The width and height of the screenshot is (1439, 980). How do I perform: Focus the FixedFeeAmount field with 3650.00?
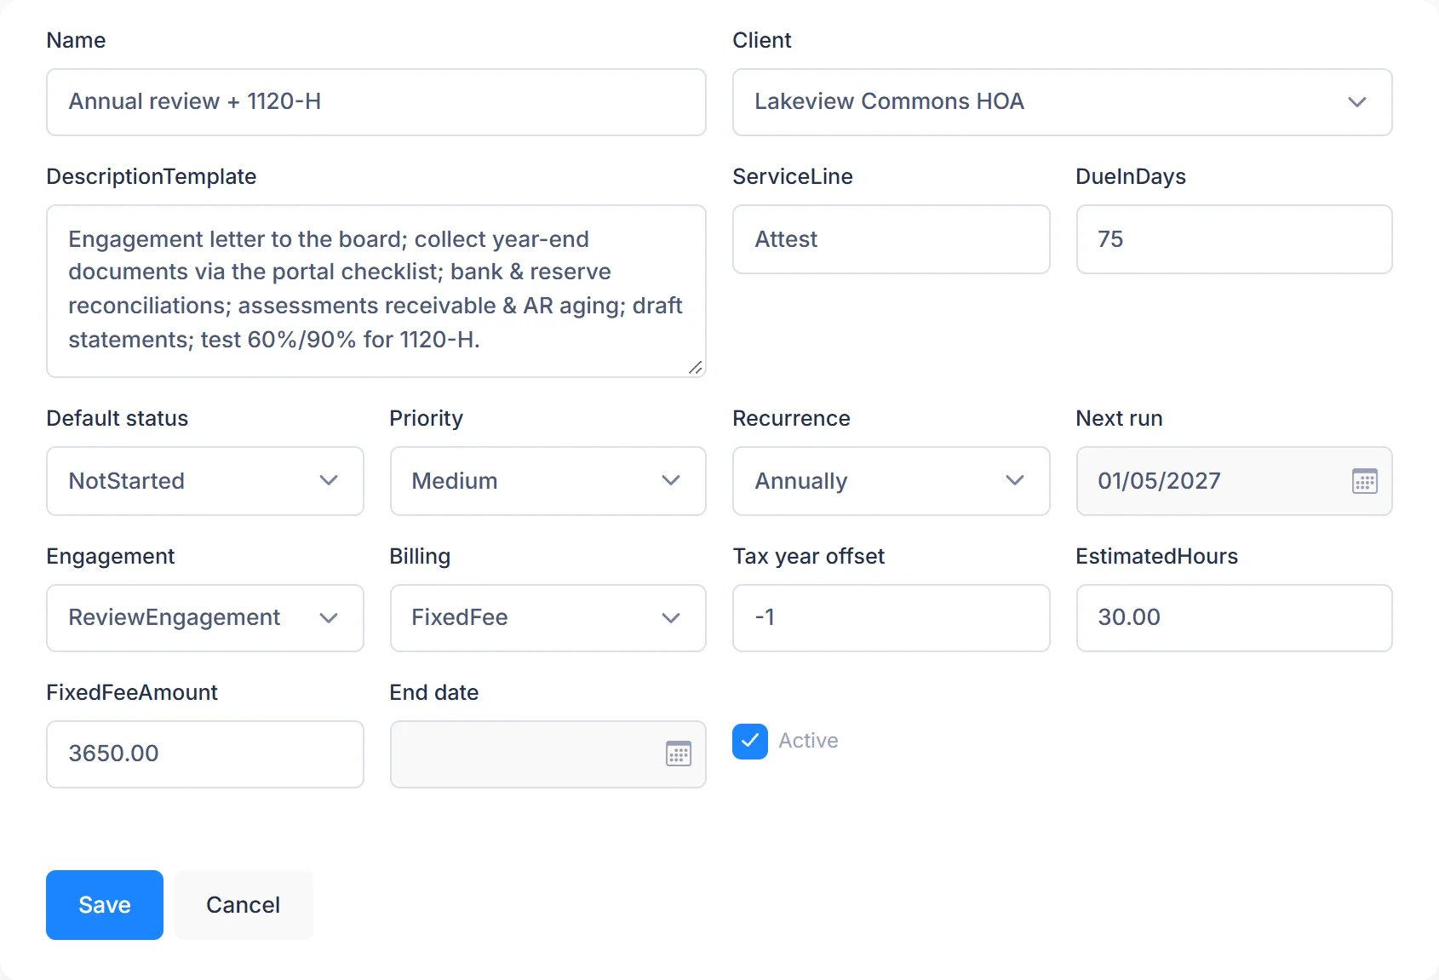[x=204, y=754]
